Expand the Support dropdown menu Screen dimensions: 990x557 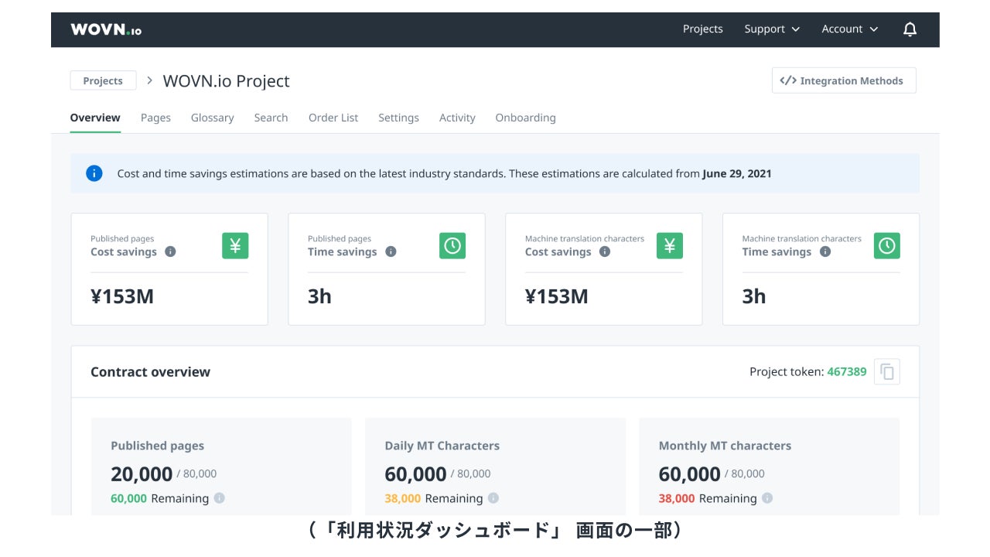771,29
